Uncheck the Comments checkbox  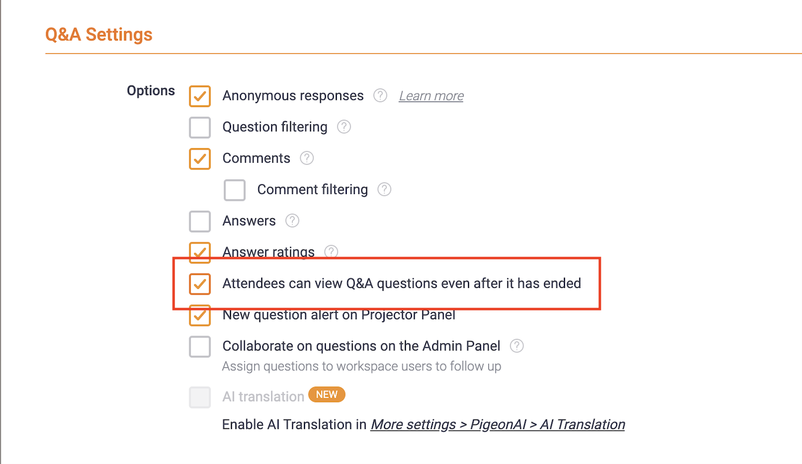pyautogui.click(x=200, y=159)
